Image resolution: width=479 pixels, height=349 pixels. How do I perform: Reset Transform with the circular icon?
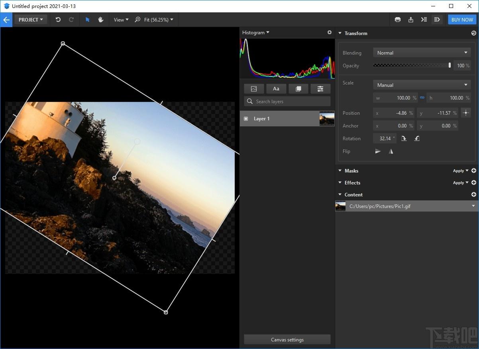click(473, 33)
